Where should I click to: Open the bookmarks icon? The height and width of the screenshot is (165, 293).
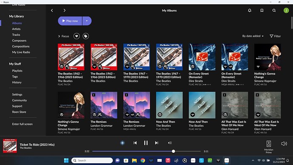(x=262, y=11)
